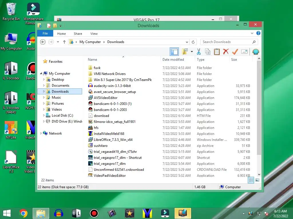Select the sushitaro zip archive
The width and height of the screenshot is (293, 219).
tap(100, 145)
